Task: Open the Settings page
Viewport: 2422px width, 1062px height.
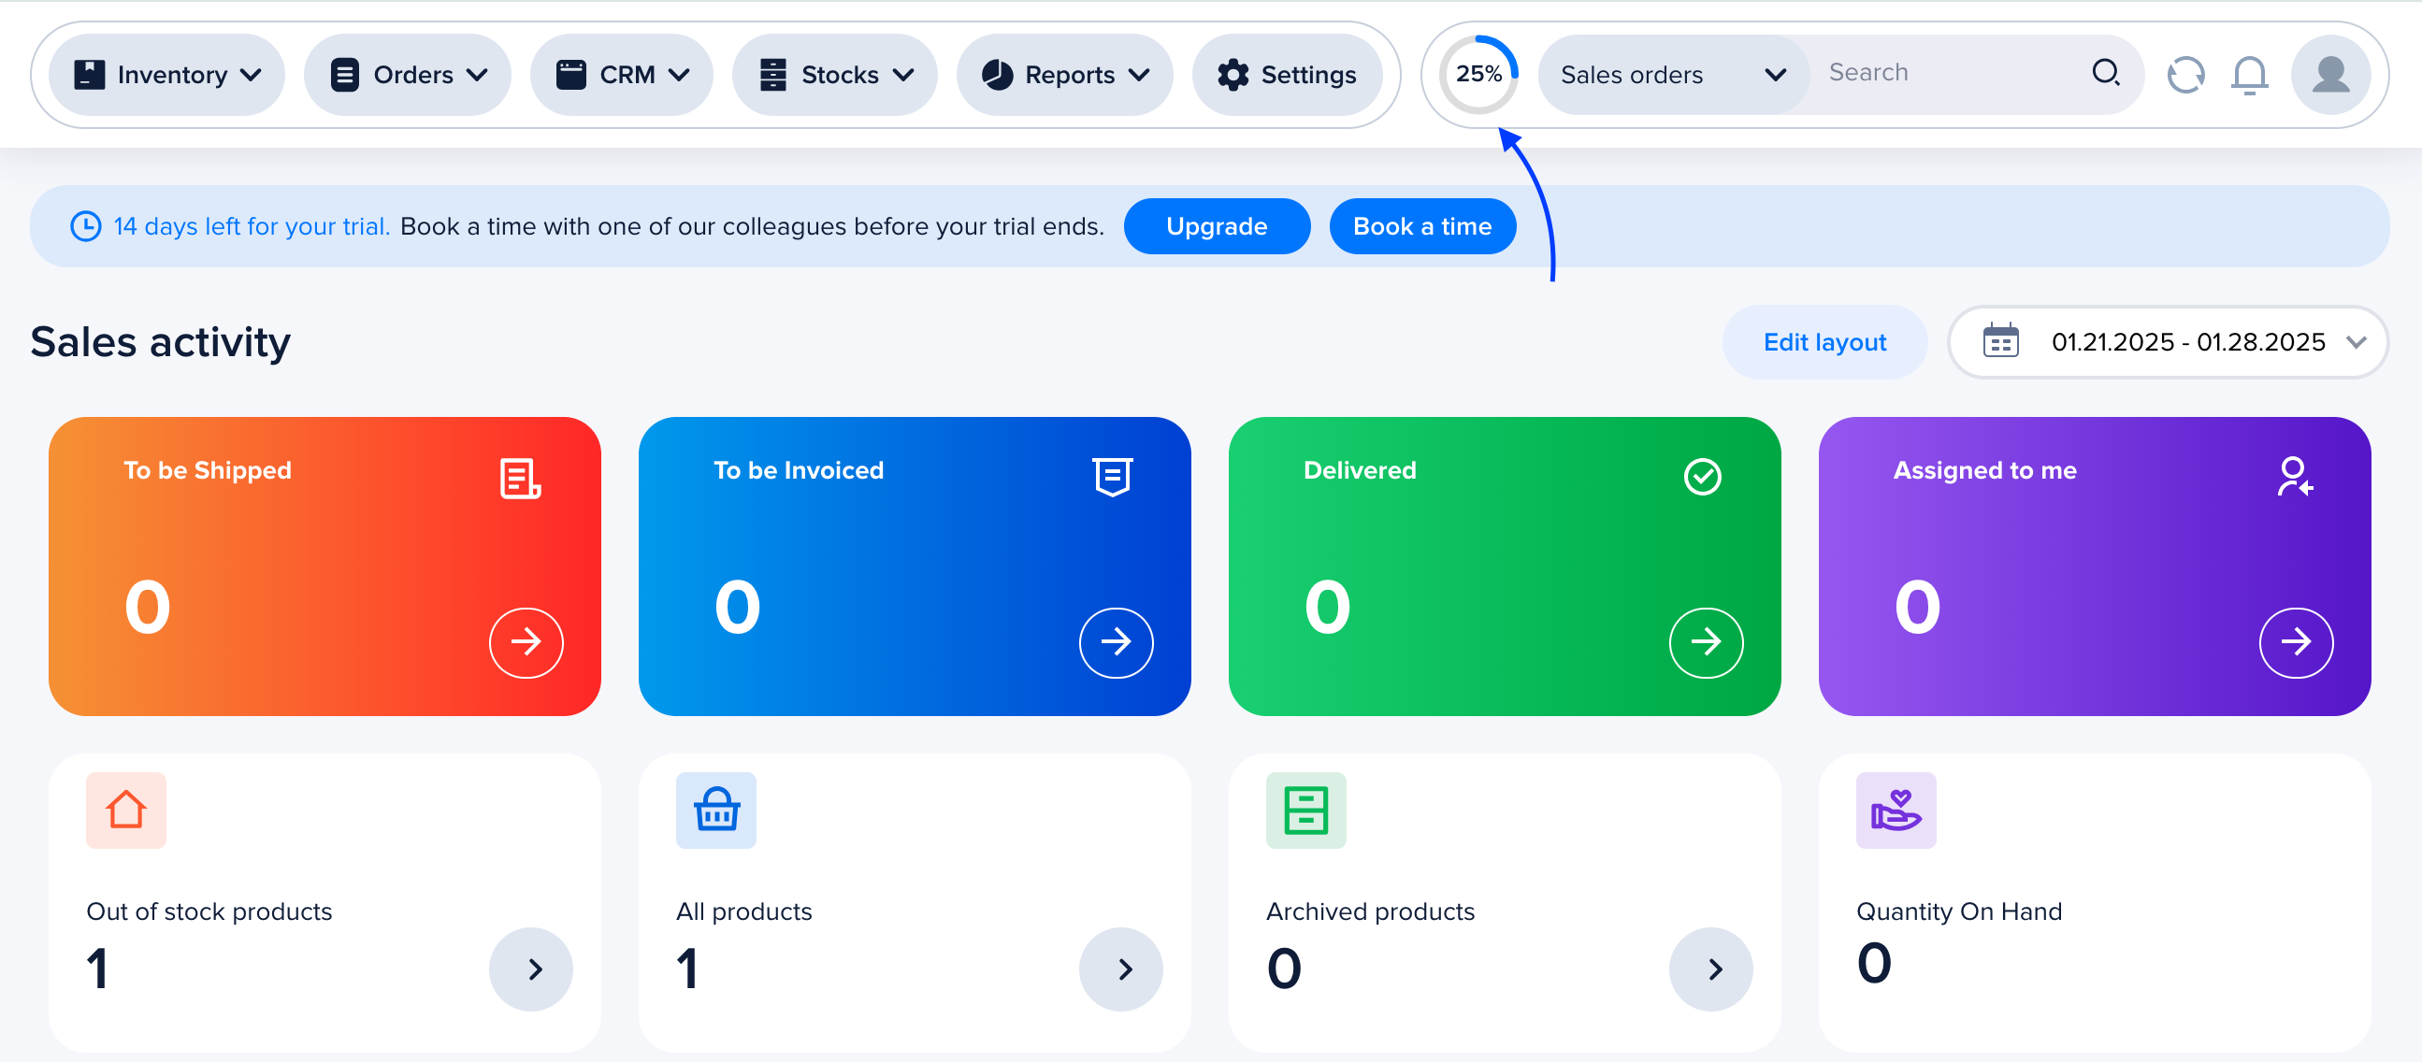Action: (1287, 74)
